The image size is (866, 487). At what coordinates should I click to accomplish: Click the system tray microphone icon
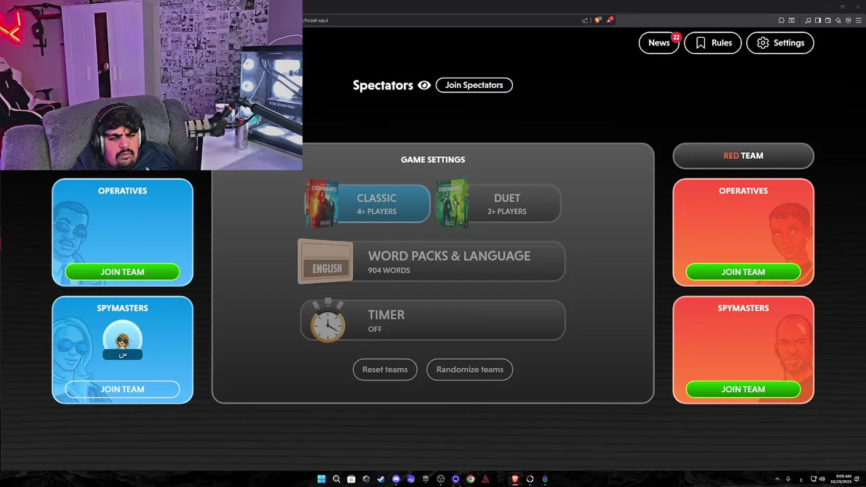pyautogui.click(x=788, y=479)
